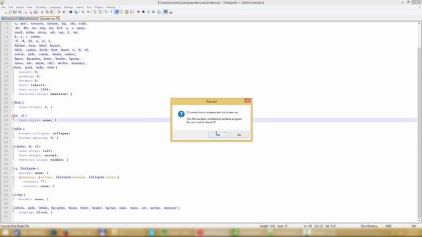Click the Replace toolbar icon
This screenshot has height=237, width=422.
76,12
